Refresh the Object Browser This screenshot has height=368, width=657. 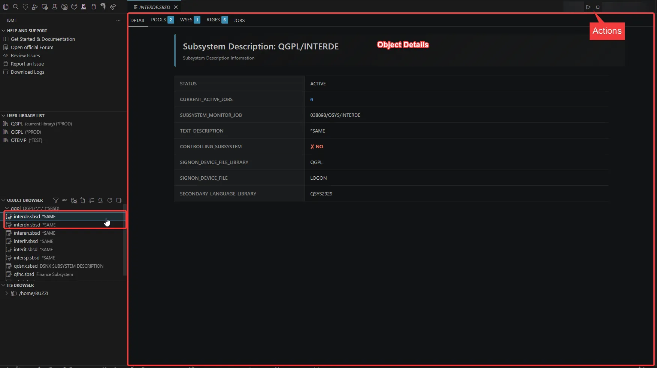110,200
